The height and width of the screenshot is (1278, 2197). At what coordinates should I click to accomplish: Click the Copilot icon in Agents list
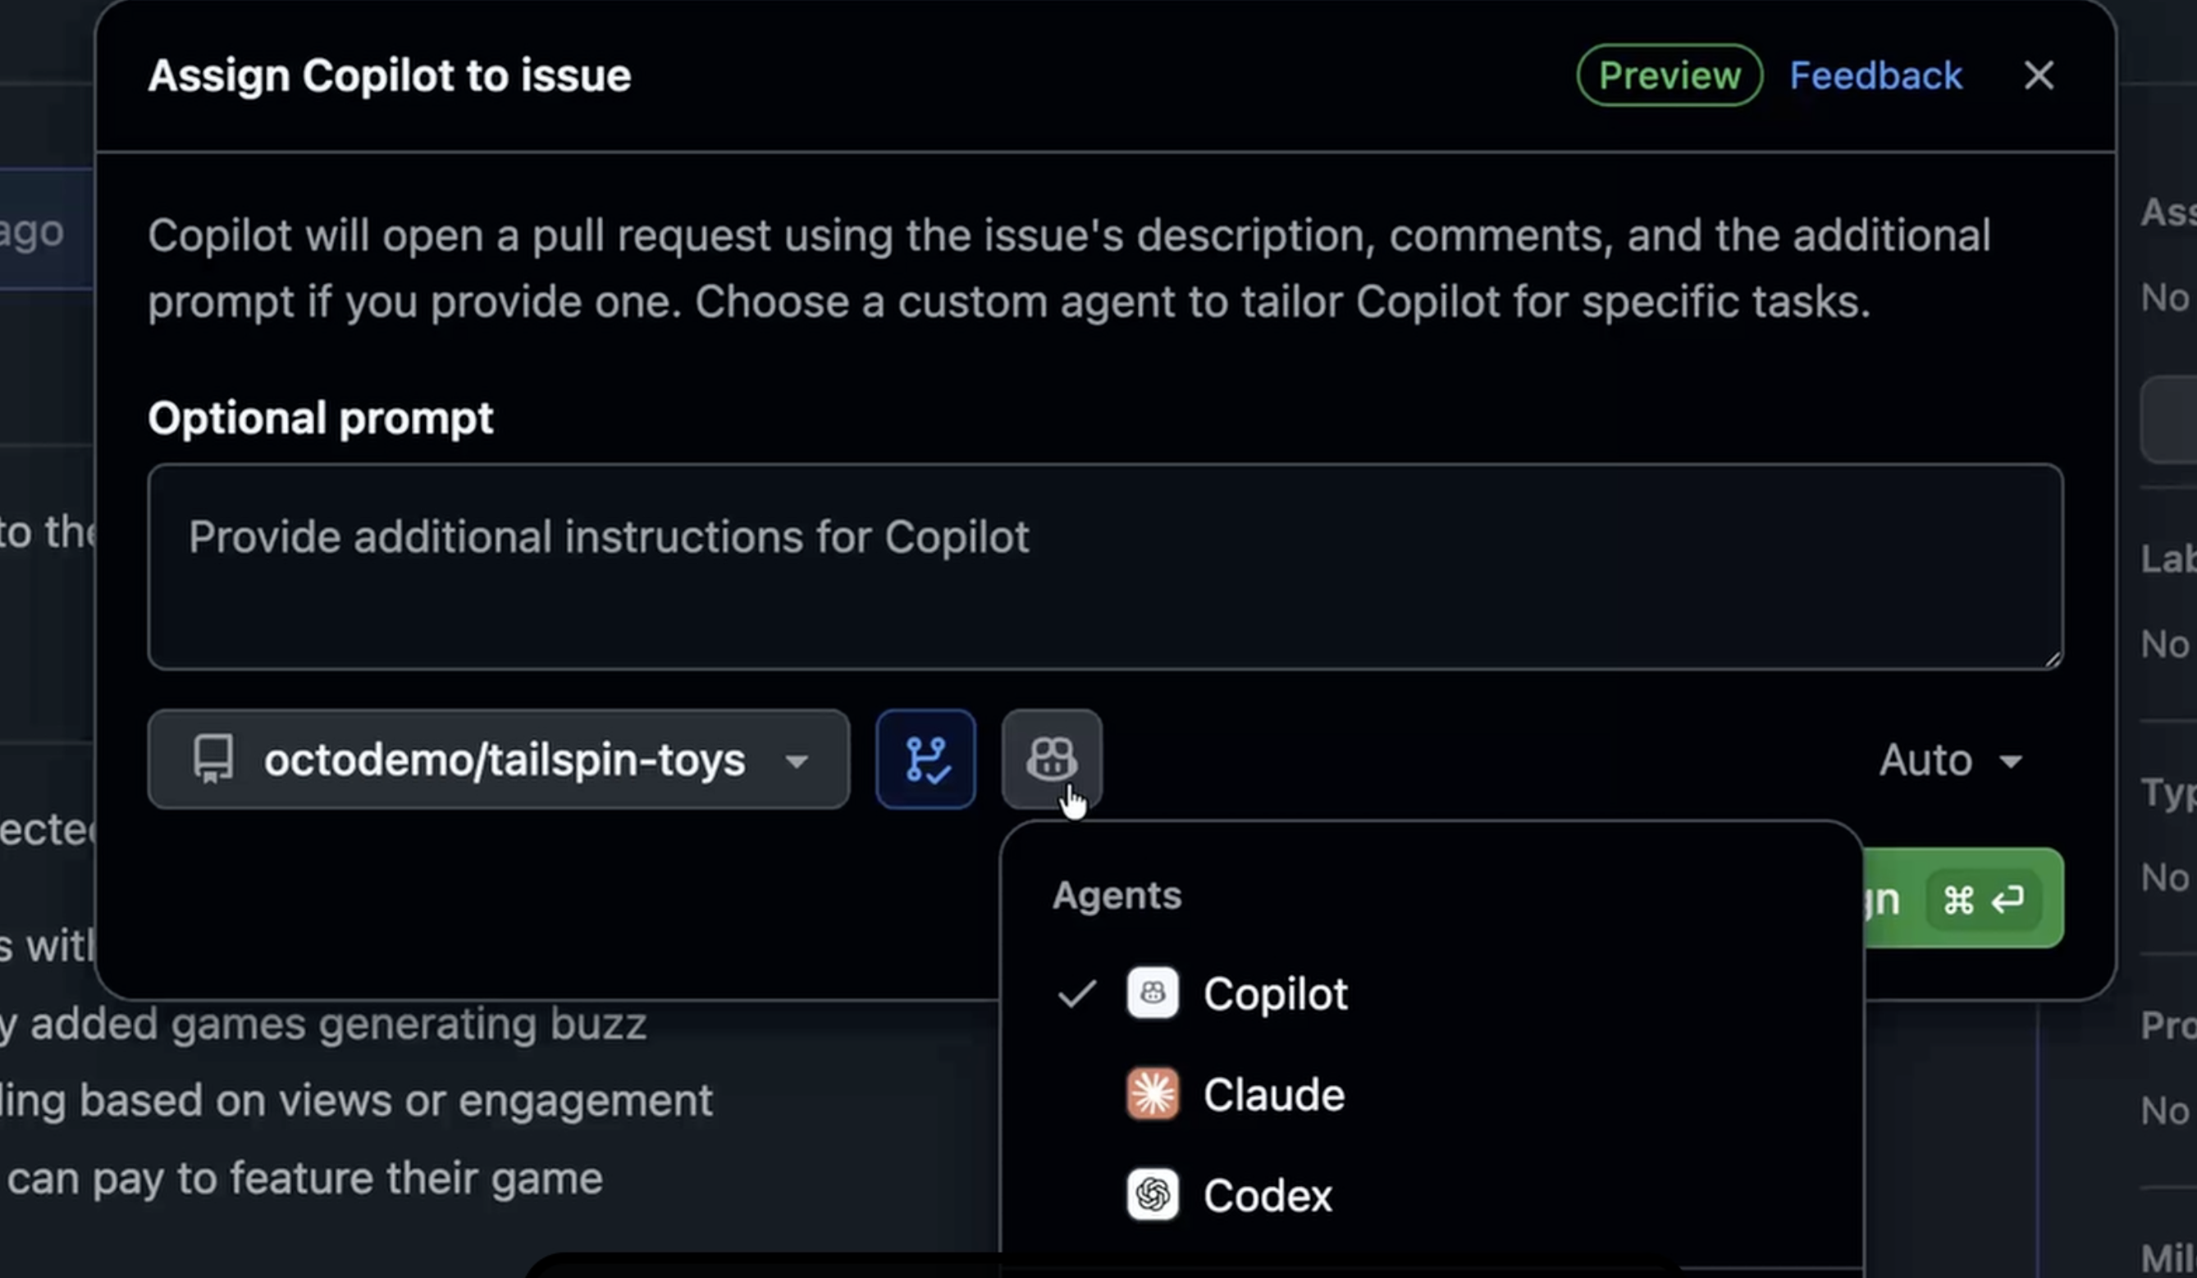coord(1152,993)
